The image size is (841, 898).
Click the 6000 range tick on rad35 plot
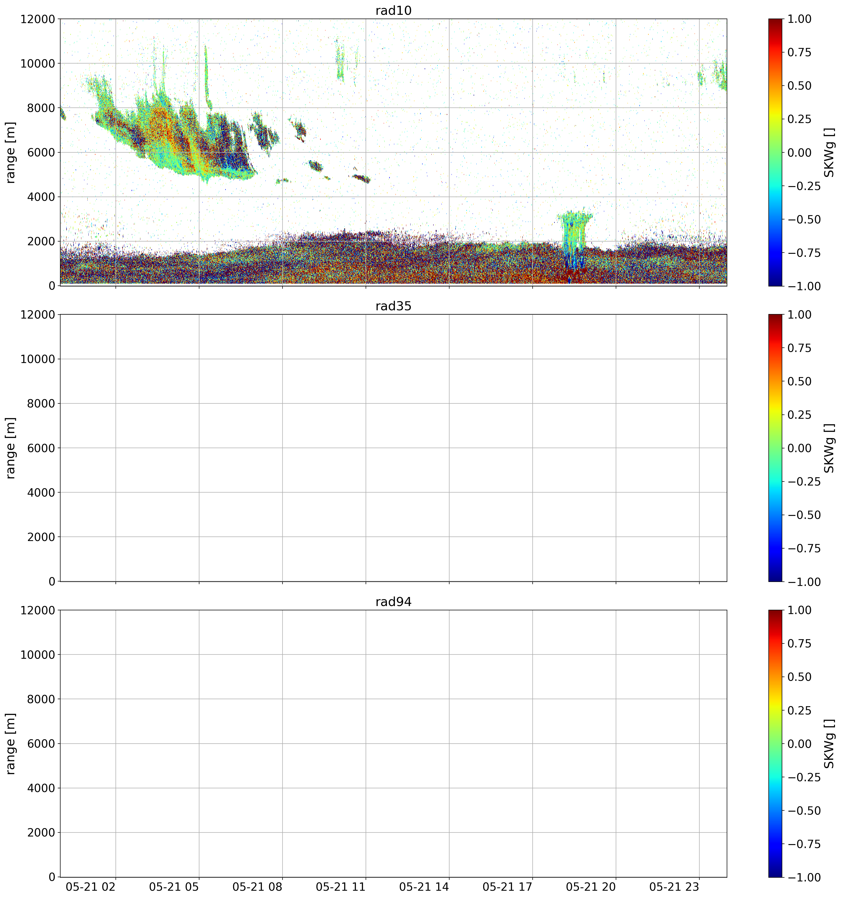(41, 448)
